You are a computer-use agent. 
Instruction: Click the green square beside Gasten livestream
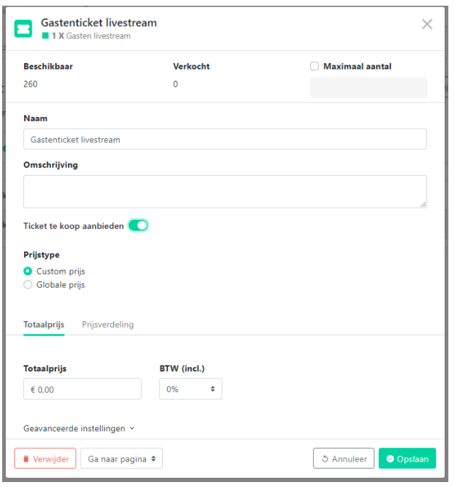tap(45, 35)
